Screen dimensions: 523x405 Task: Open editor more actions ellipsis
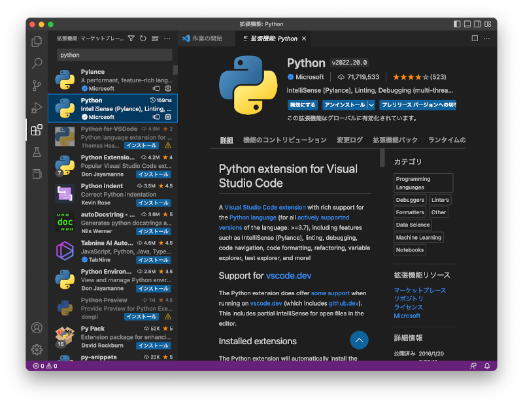pos(486,39)
